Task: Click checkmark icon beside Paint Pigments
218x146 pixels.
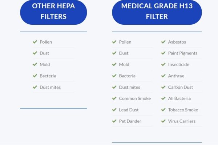Action: (x=163, y=53)
